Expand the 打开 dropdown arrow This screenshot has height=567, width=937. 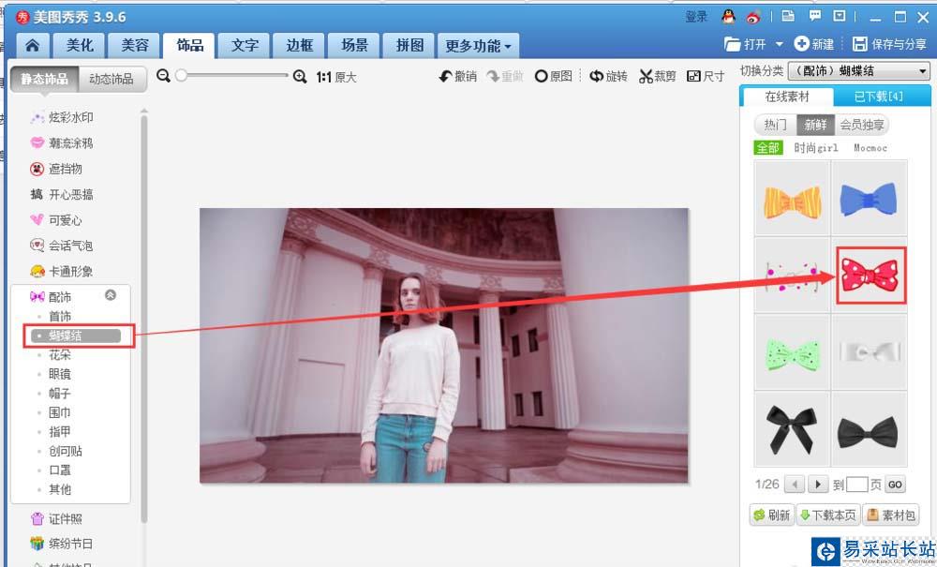[779, 44]
